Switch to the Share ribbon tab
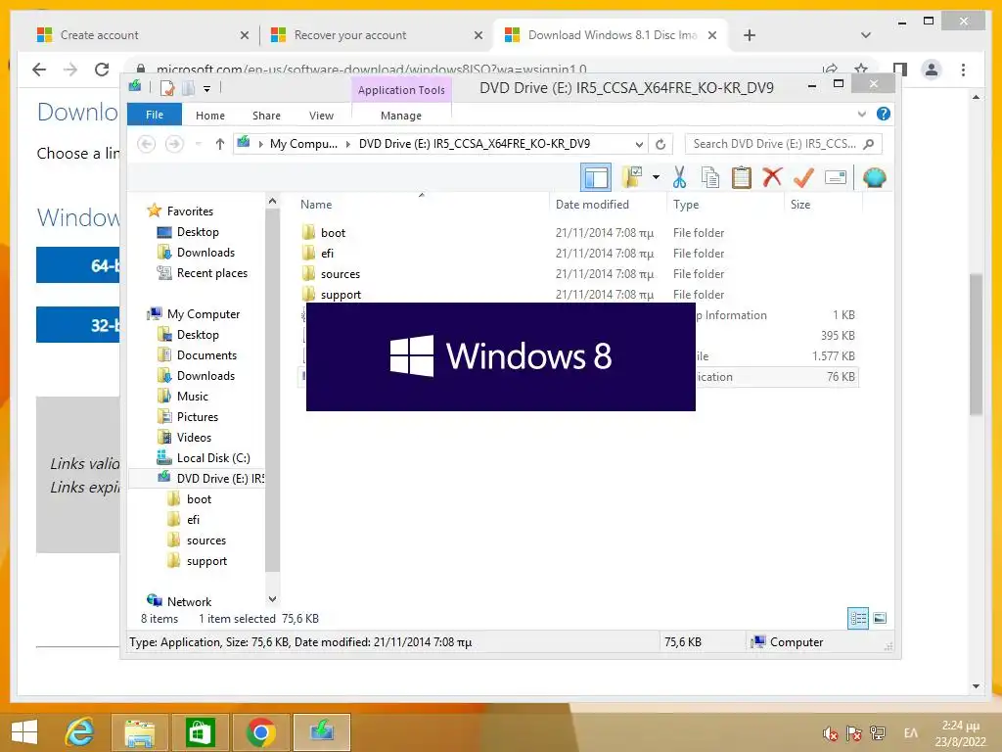1002x752 pixels. click(266, 116)
